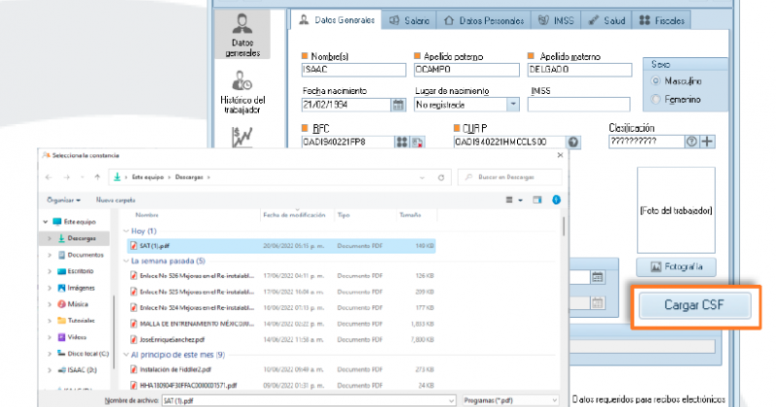Sort by Fecha de modificación column

294,215
